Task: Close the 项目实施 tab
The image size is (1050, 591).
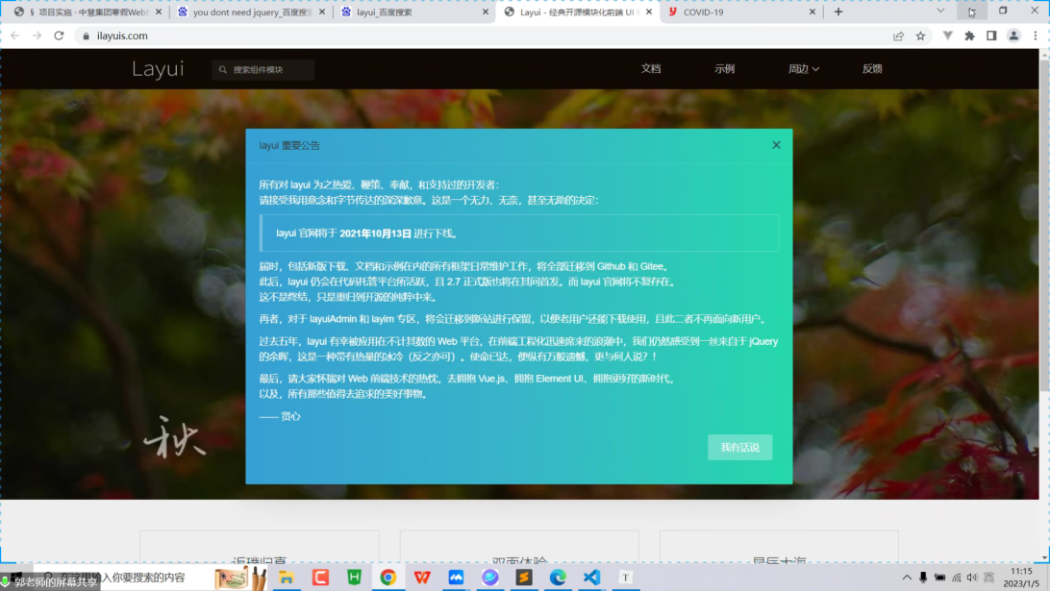Action: coord(159,12)
